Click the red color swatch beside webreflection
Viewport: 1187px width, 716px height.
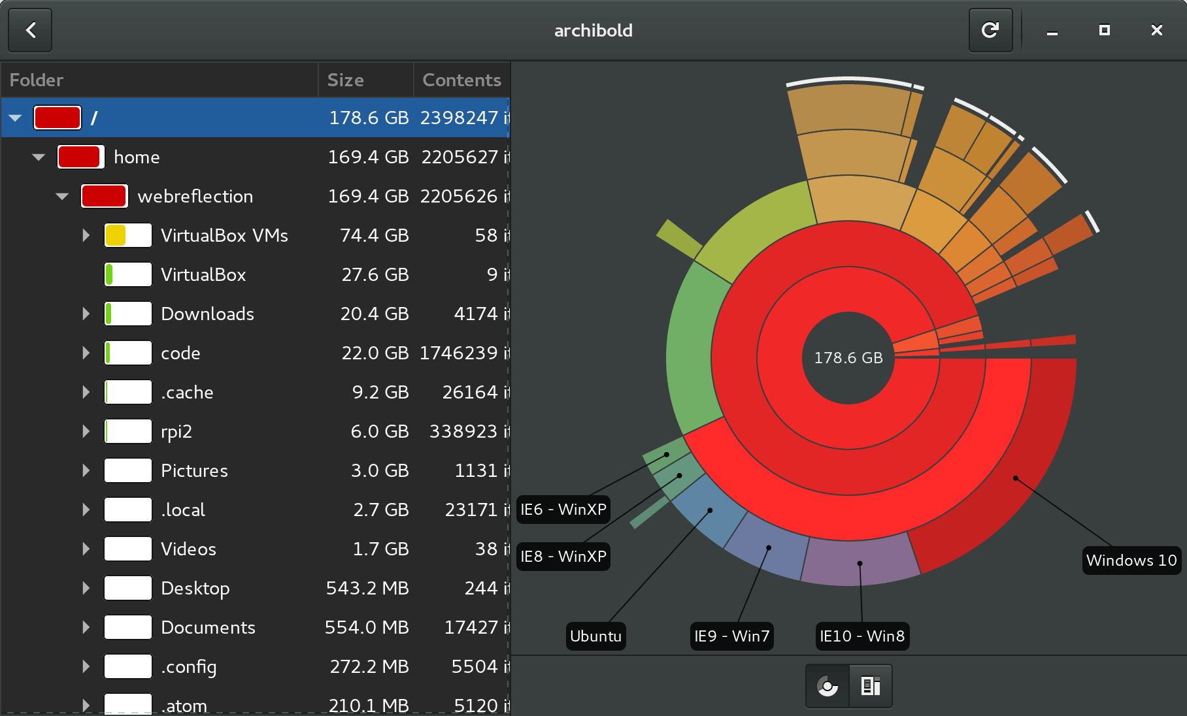[104, 196]
